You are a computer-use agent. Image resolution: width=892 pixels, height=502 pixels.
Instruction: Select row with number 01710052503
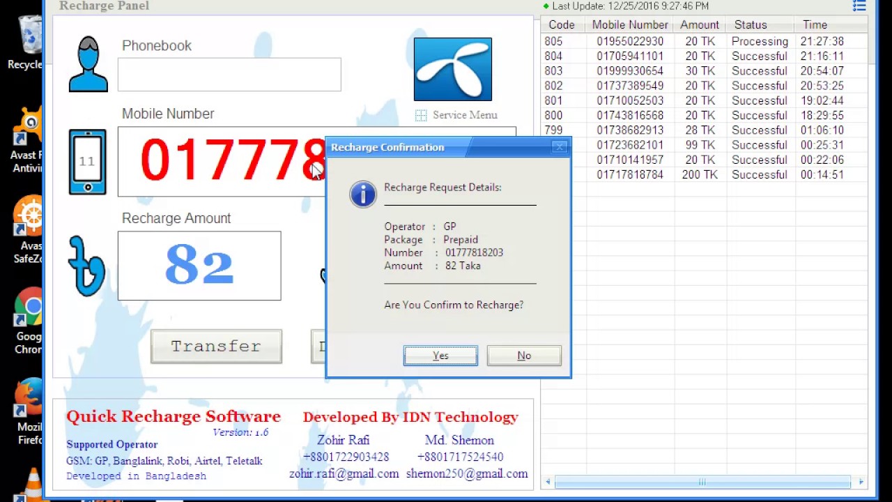[704, 100]
